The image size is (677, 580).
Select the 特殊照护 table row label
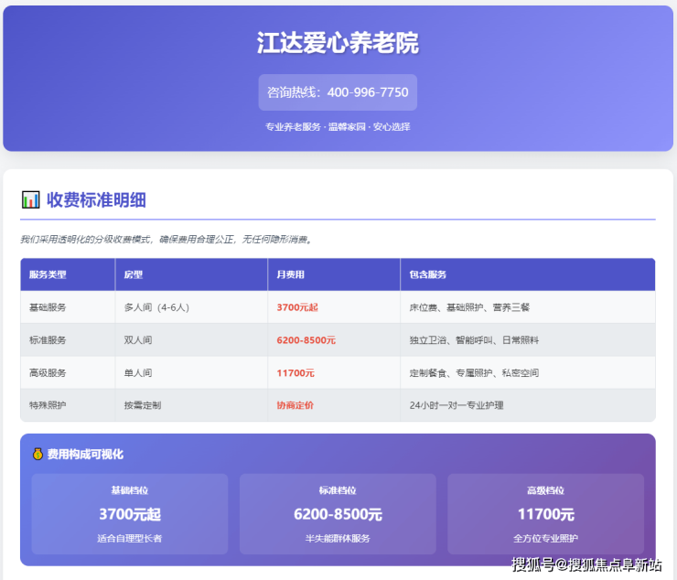48,405
